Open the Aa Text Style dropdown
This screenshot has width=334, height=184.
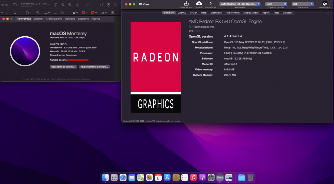(104, 13)
